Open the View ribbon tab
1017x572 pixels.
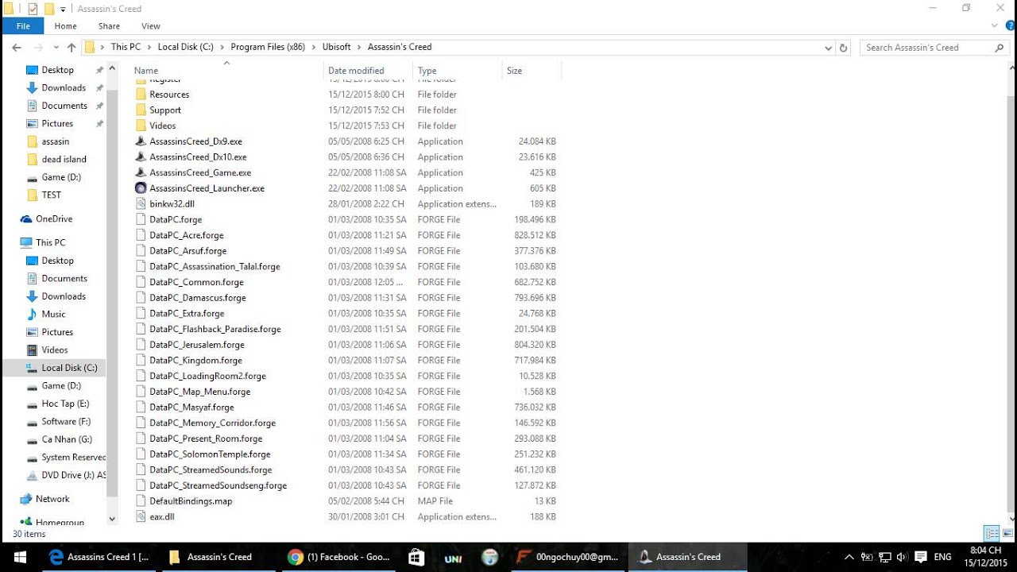[150, 26]
